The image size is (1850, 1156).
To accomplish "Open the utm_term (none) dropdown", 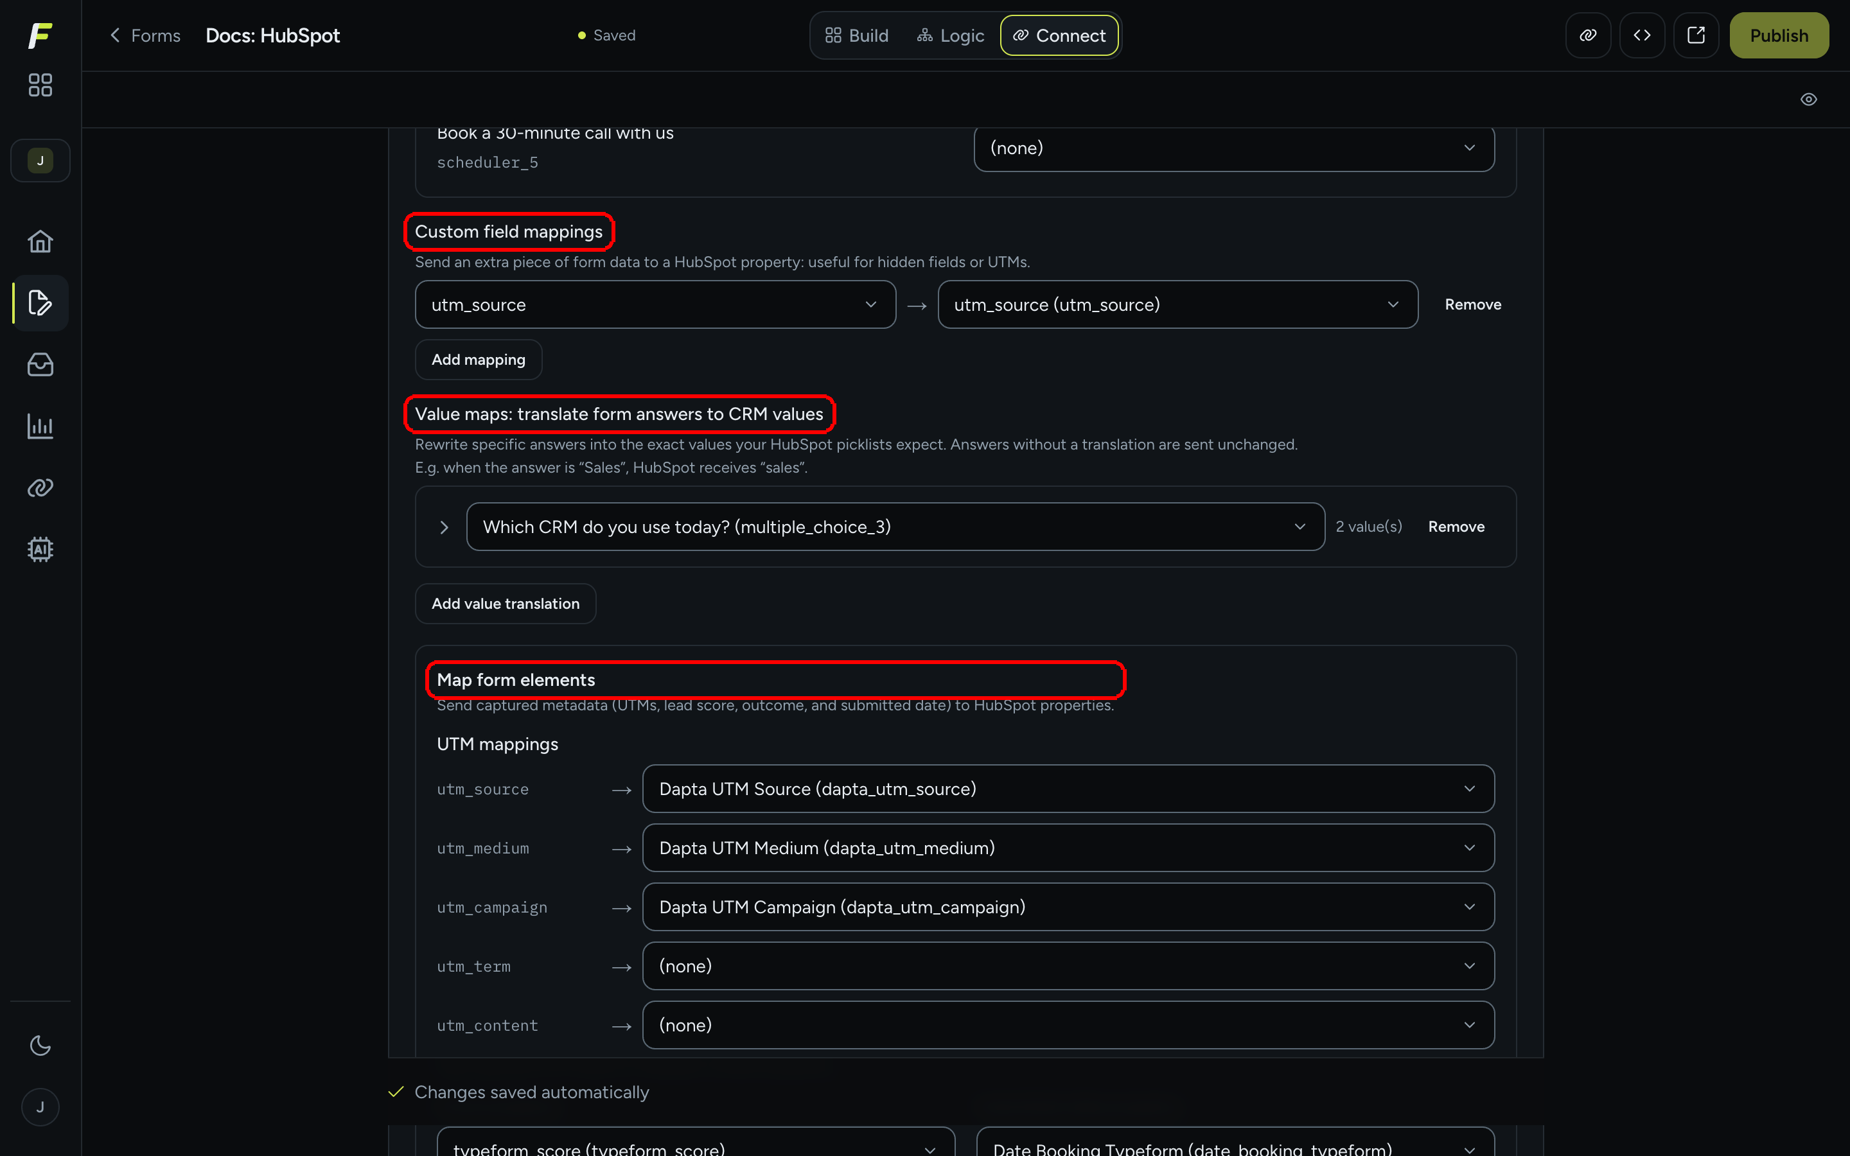I will (x=1068, y=966).
